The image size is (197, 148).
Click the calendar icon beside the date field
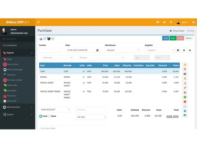97,50
